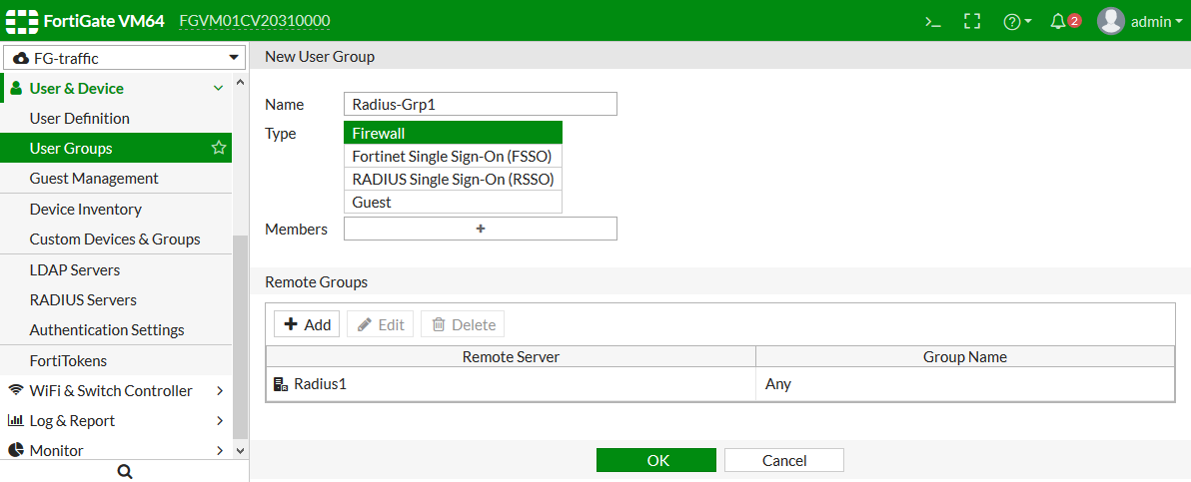Open the notifications bell
This screenshot has height=482, width=1191.
click(1059, 21)
